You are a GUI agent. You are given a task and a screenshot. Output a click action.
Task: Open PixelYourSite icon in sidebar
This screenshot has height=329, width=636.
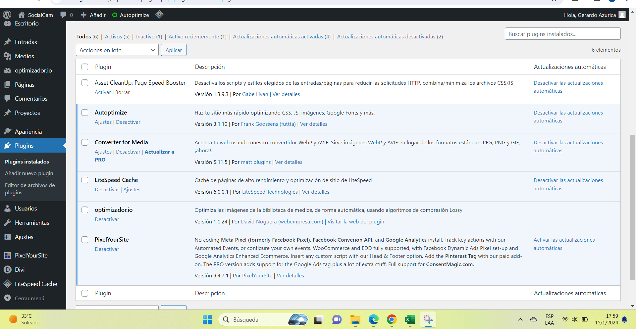(x=8, y=256)
